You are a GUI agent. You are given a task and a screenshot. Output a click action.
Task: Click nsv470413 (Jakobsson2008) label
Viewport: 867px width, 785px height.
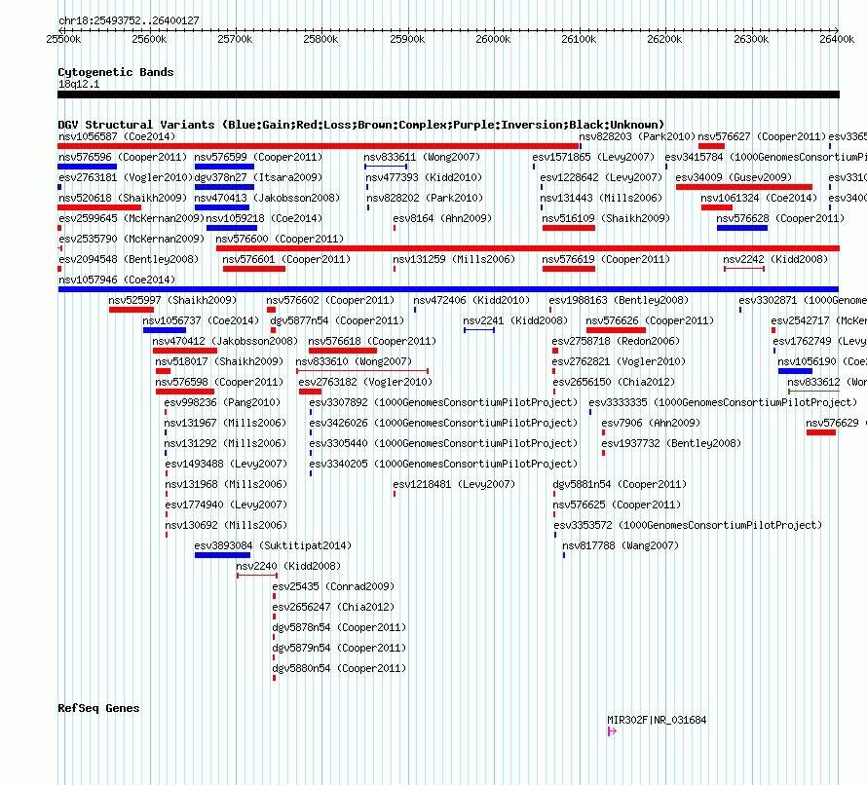(267, 198)
